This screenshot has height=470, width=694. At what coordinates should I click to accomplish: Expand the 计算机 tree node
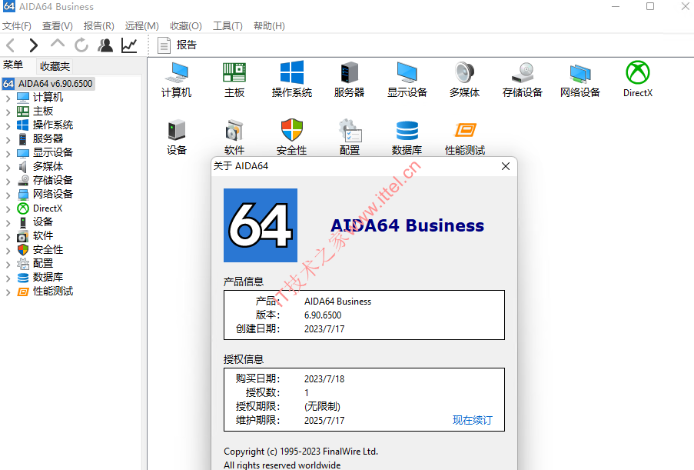pos(8,98)
